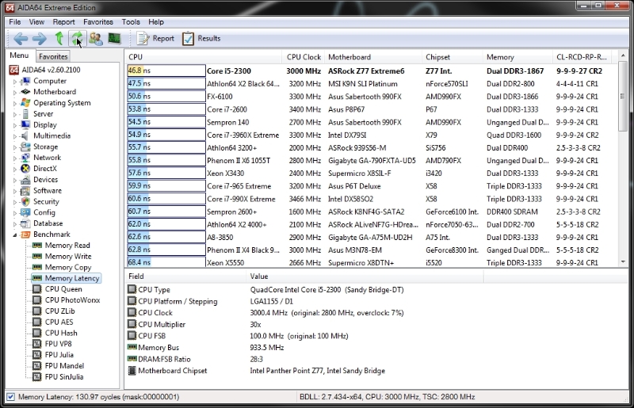Select the Memory Copy benchmark
Screen dimensions: 634x408
(68, 267)
